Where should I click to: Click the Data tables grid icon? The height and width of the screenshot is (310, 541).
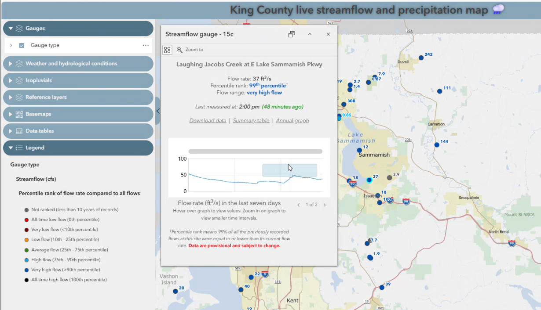coord(18,130)
